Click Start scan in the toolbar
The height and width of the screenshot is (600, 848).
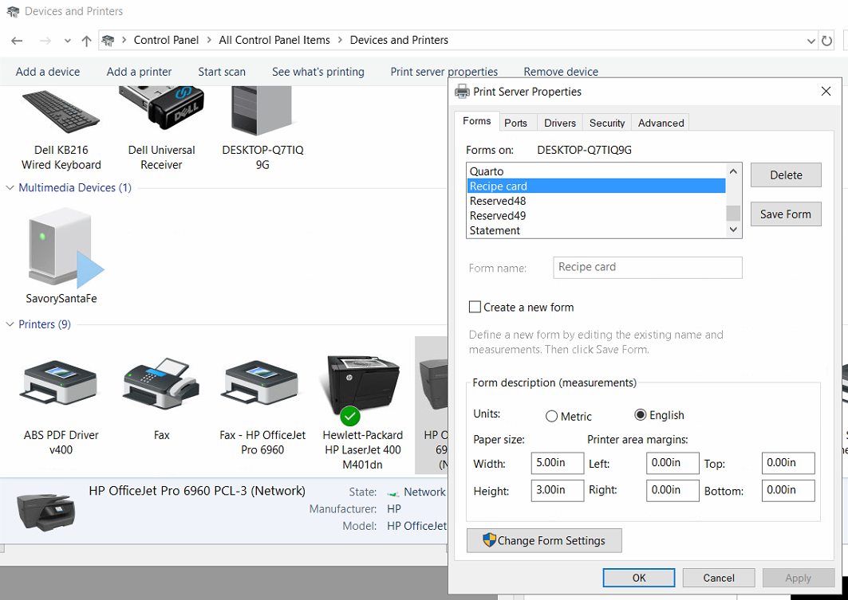(222, 72)
